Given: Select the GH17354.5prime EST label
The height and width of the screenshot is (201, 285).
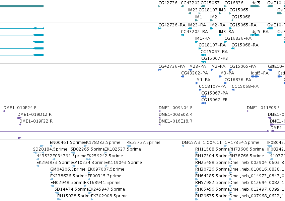Looking at the screenshot, I should (242, 143).
